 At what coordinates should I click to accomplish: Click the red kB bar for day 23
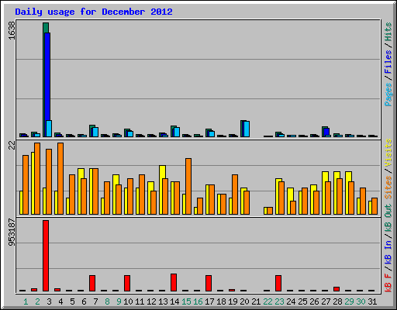278,284
